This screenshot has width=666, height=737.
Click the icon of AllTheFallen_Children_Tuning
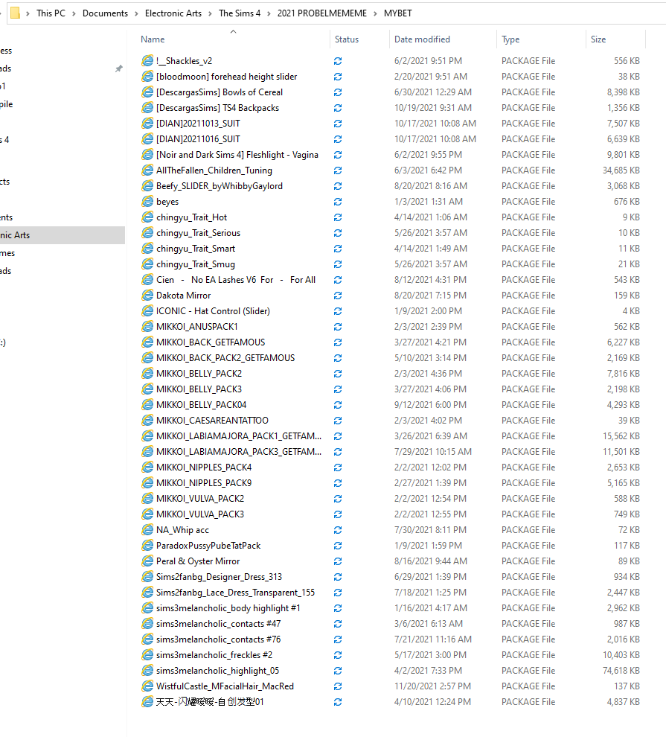(x=147, y=170)
